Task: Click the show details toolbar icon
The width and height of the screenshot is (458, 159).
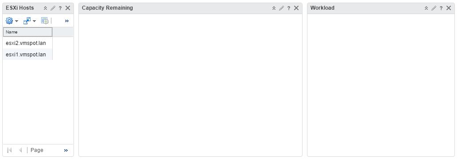Action: (x=44, y=21)
